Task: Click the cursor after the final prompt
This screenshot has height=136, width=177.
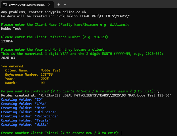Action: (x=122, y=133)
